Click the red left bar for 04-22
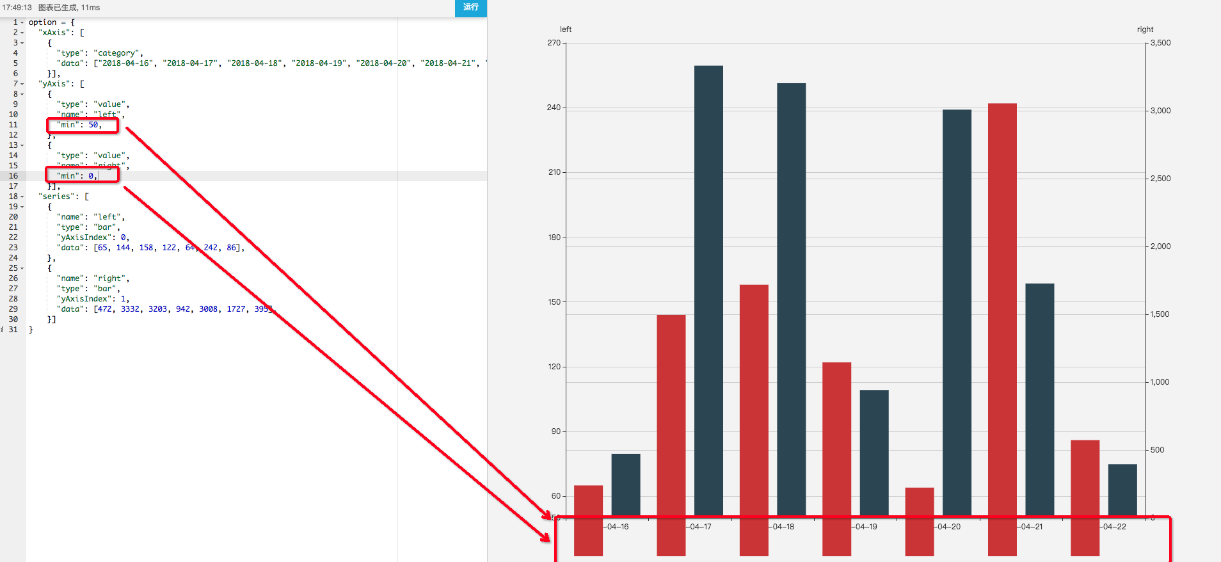 point(1085,498)
